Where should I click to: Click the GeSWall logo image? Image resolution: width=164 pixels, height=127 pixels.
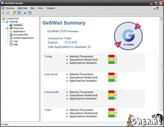point(128,36)
